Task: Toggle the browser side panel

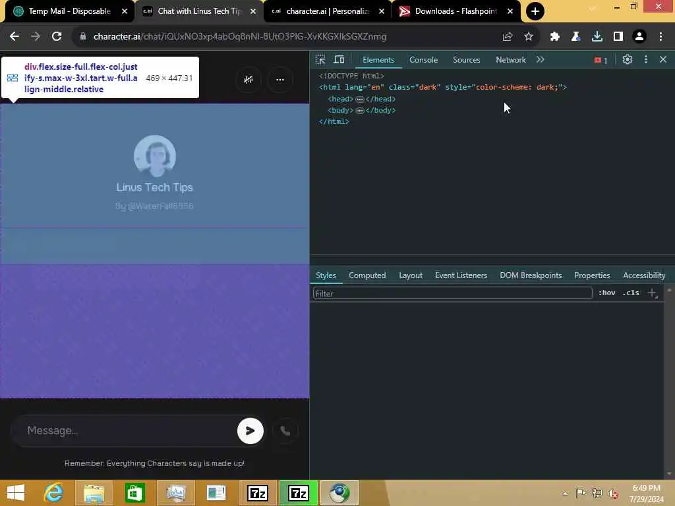Action: (x=618, y=37)
